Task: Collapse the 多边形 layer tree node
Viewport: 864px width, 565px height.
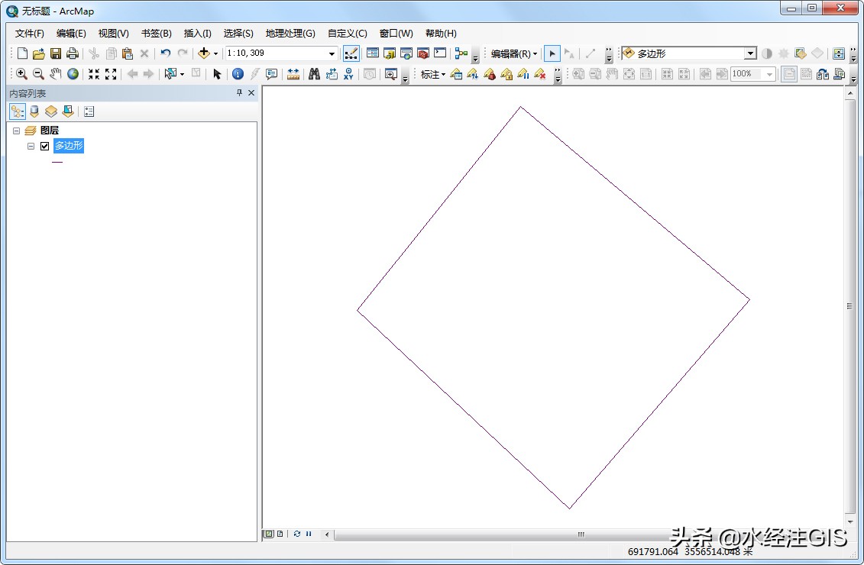Action: click(x=31, y=146)
